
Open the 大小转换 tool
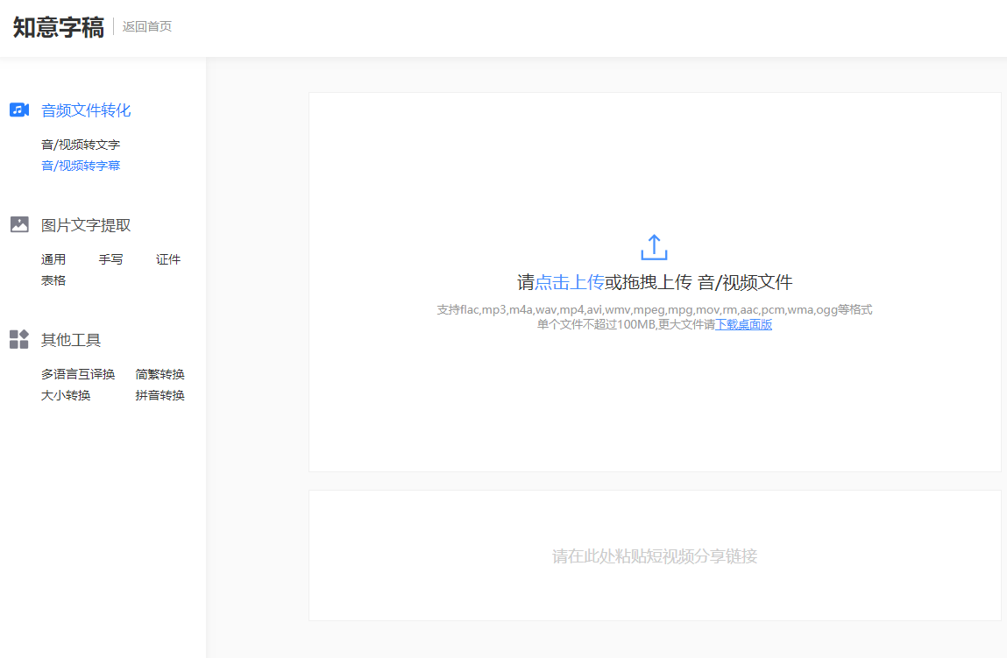coord(66,395)
